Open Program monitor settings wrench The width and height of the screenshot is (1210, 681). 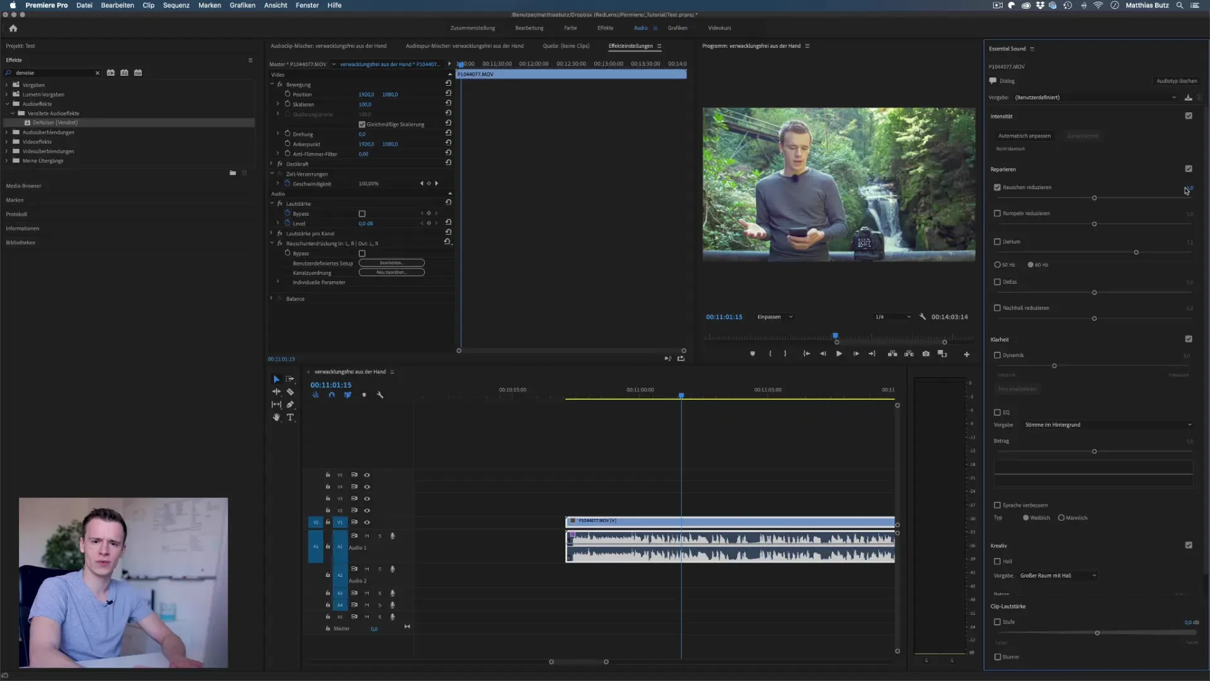click(923, 317)
